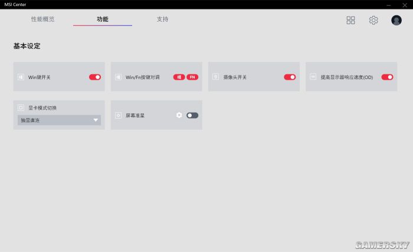This screenshot has height=252, width=413.
Task: Click the 摄像头开关 camera icon
Action: (x=216, y=77)
